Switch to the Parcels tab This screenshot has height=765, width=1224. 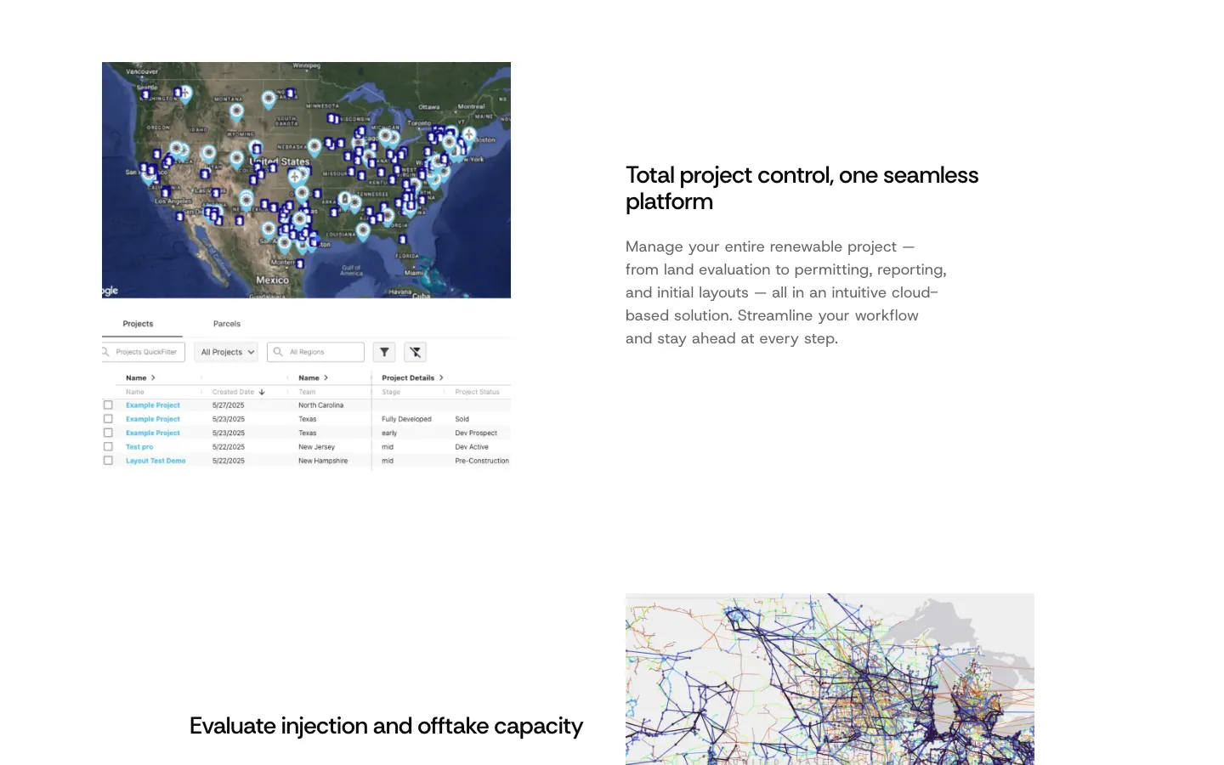(x=227, y=324)
